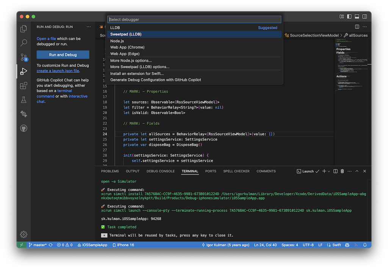Click the Explorer icon in the activity bar
Image resolution: width=388 pixels, height=270 pixels.
[23, 28]
